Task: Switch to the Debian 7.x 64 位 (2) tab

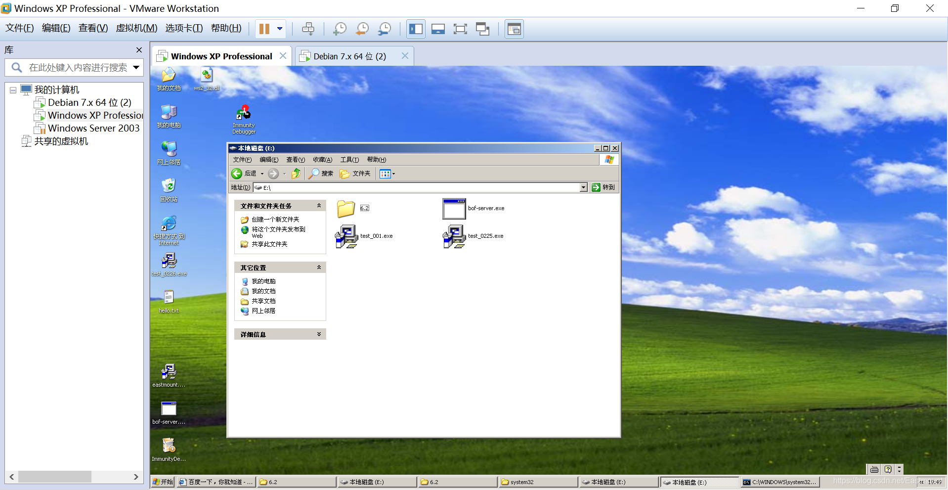Action: [x=349, y=56]
